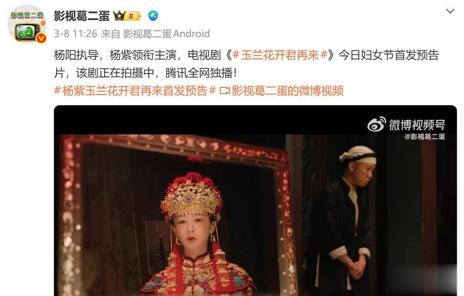Expand the post options chevron menu
This screenshot has height=296, width=464.
tap(450, 11)
